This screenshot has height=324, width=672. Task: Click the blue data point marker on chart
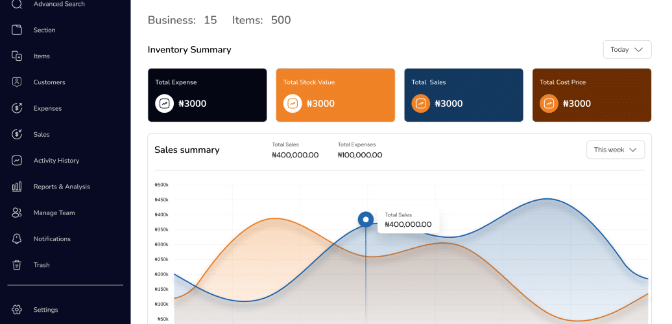point(366,220)
